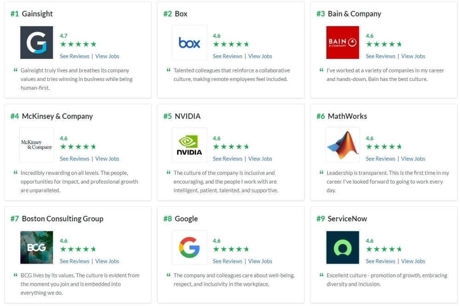Open See Reviews for ServiceNow
Image resolution: width=460 pixels, height=306 pixels.
pyautogui.click(x=380, y=261)
